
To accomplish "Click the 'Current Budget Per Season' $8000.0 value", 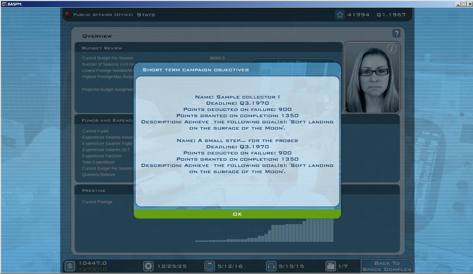I will 217,58.
